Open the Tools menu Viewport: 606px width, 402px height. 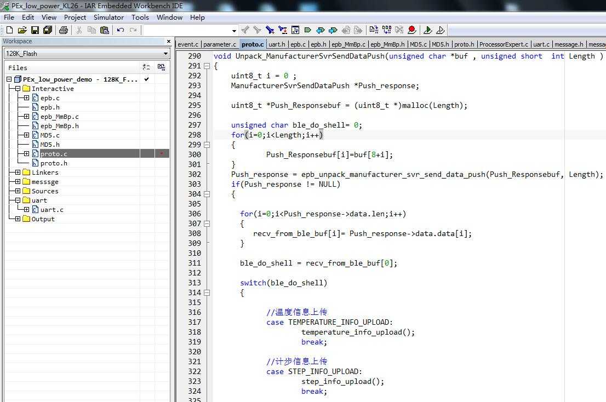click(x=140, y=18)
